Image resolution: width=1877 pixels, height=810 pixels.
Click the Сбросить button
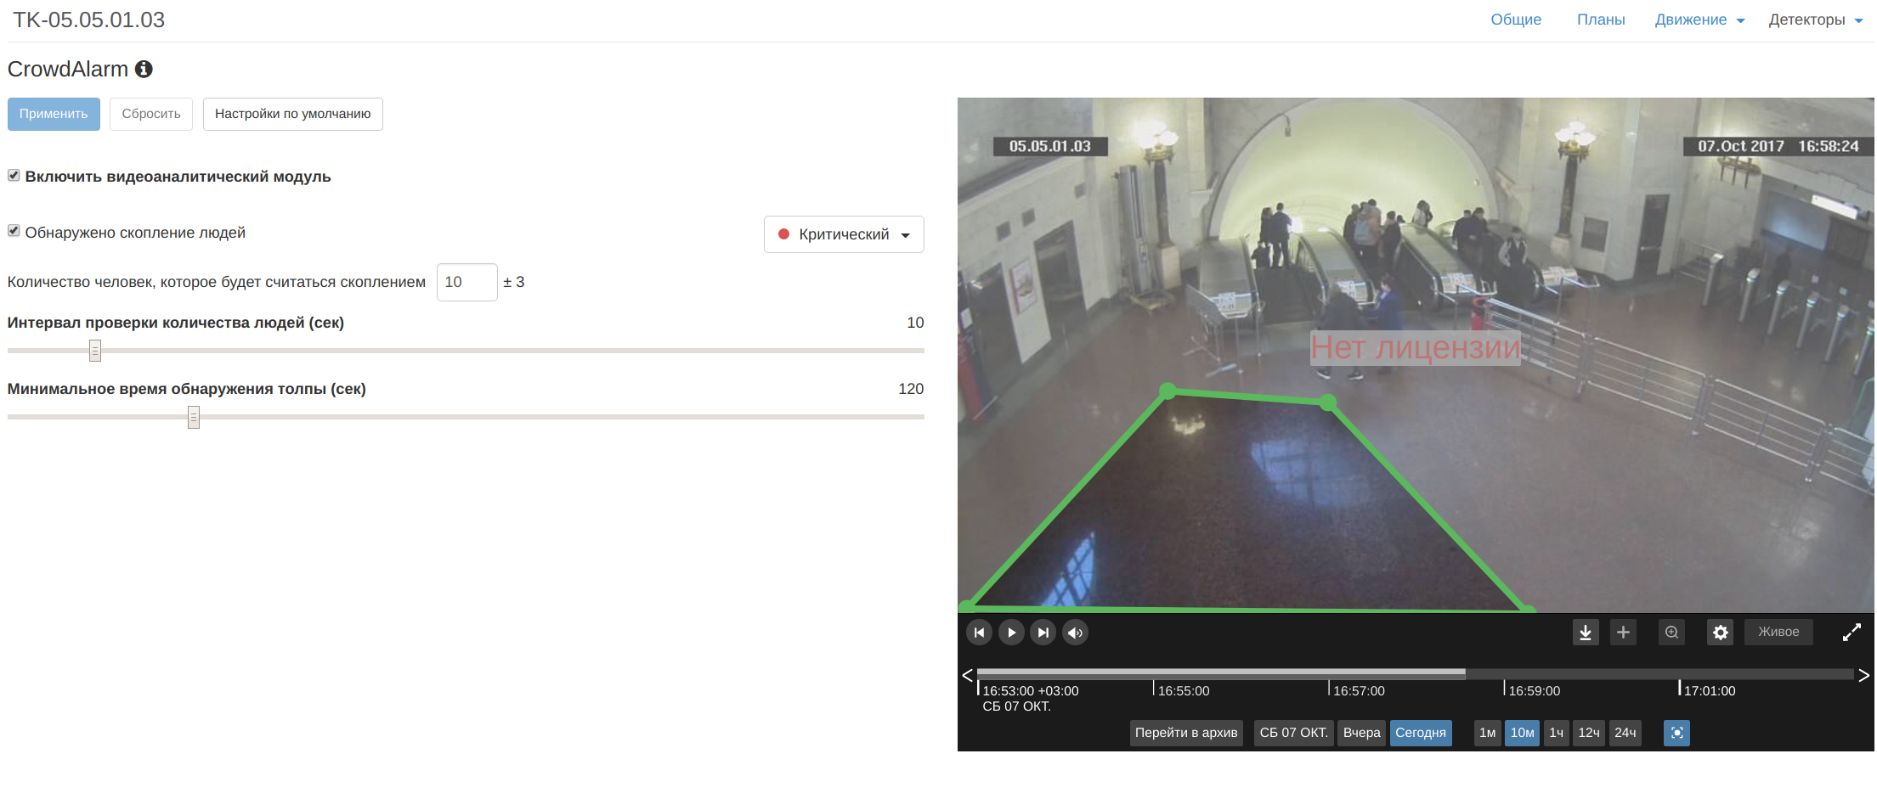[151, 114]
